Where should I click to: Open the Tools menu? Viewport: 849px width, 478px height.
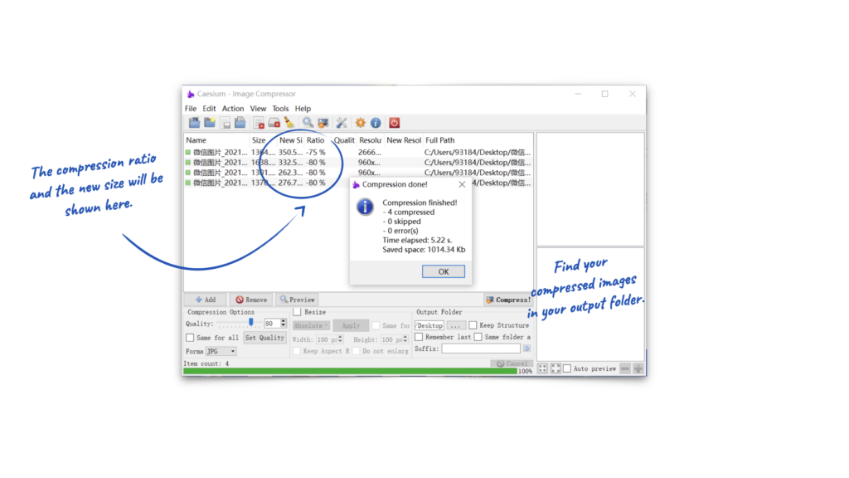(280, 109)
